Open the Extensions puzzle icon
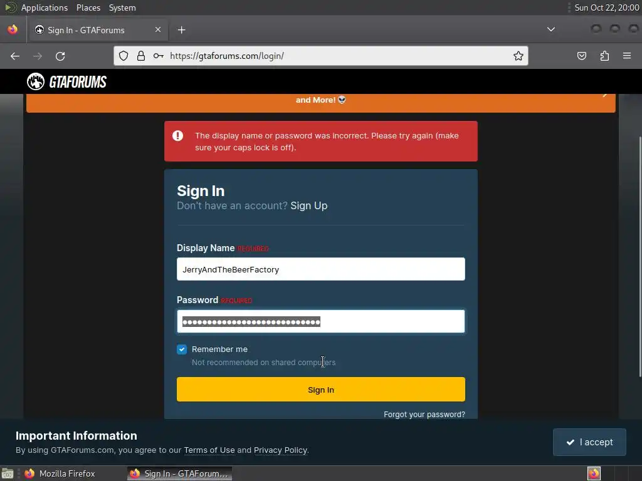The width and height of the screenshot is (642, 481). click(604, 56)
